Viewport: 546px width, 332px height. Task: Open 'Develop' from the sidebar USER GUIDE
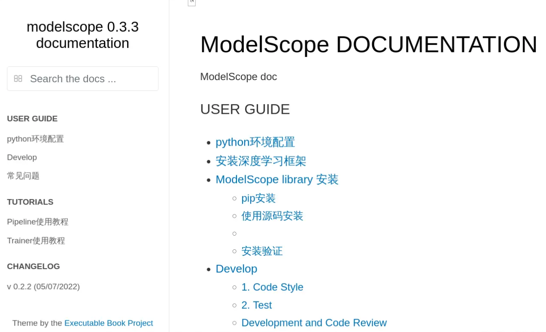[x=21, y=157]
